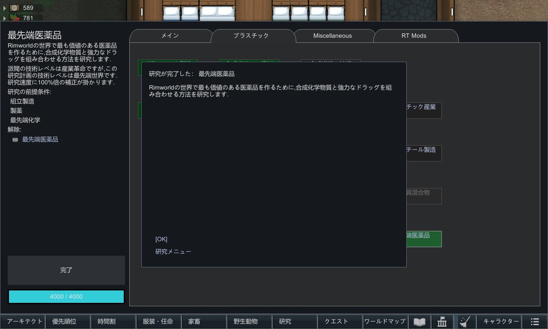Image resolution: width=548 pixels, height=329 pixels.
Task: Open the factions building icon in bottom bar
Action: tap(442, 322)
